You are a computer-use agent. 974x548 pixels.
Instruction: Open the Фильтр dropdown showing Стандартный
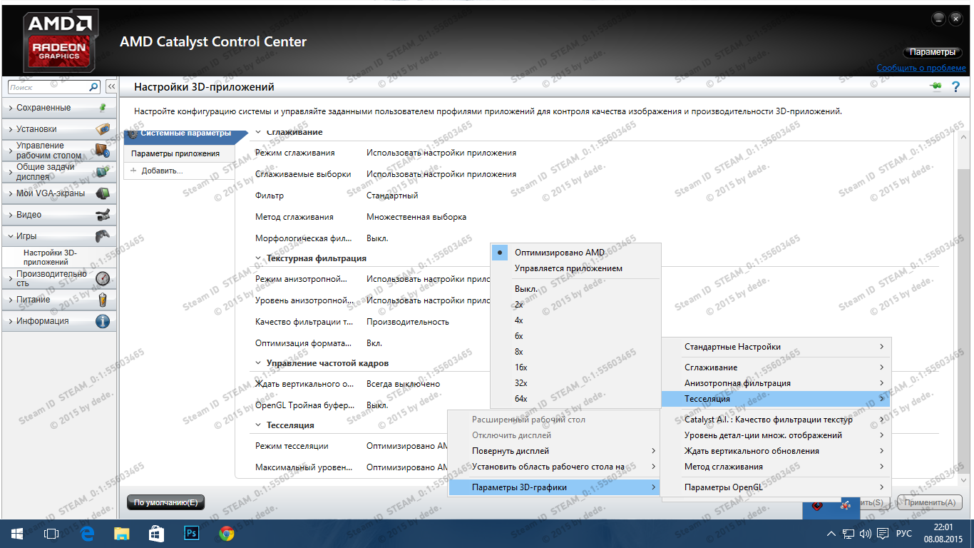(393, 196)
